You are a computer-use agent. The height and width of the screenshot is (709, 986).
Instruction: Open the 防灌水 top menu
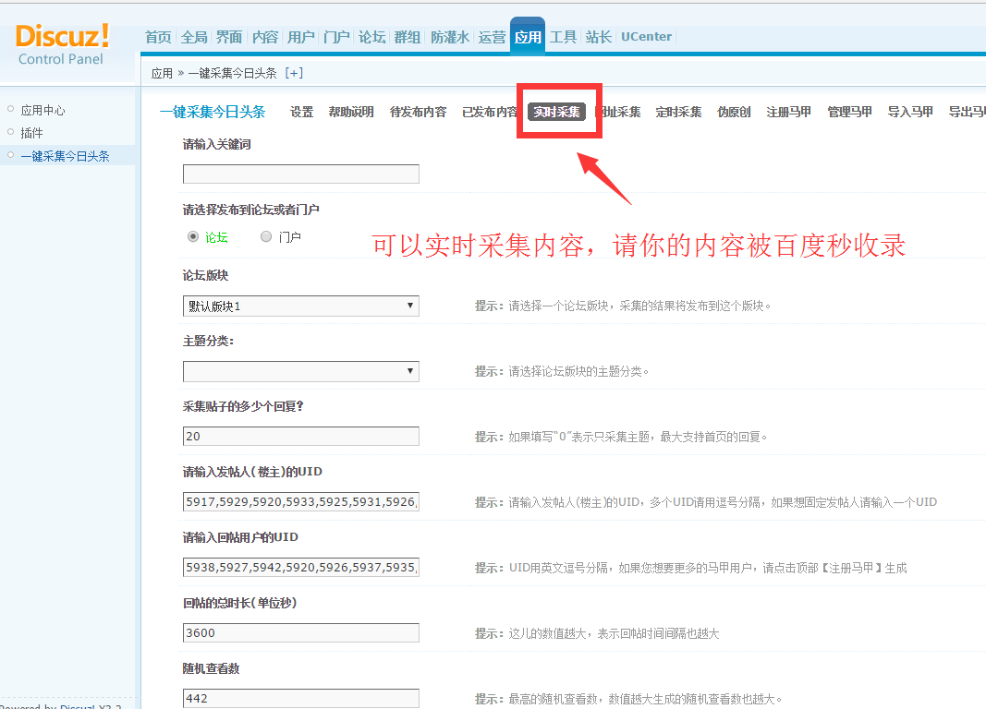tap(450, 37)
